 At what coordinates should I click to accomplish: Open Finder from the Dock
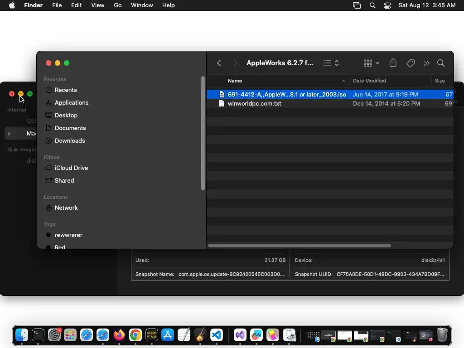22,335
